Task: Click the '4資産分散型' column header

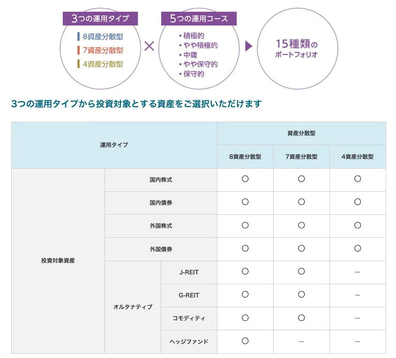Action: pyautogui.click(x=358, y=157)
